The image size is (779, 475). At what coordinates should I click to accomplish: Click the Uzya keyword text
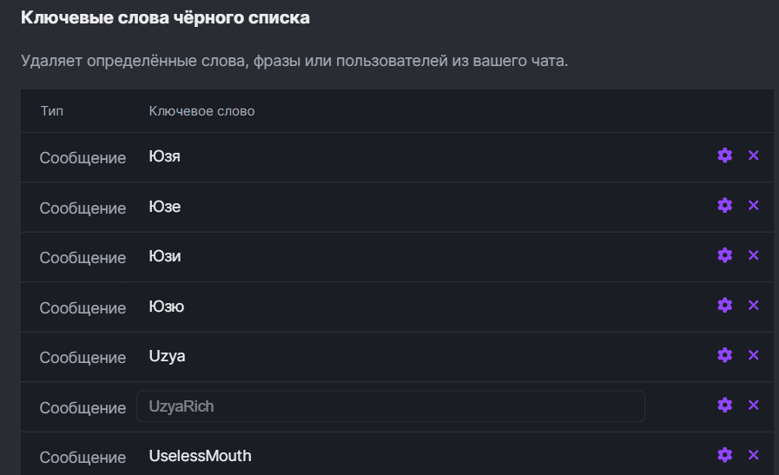pyautogui.click(x=168, y=356)
